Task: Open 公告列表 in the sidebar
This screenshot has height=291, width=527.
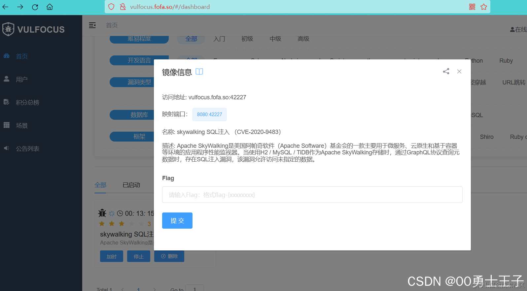Action: click(27, 149)
